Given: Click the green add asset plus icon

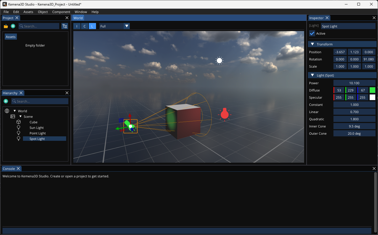Looking at the screenshot, I should coord(13,26).
